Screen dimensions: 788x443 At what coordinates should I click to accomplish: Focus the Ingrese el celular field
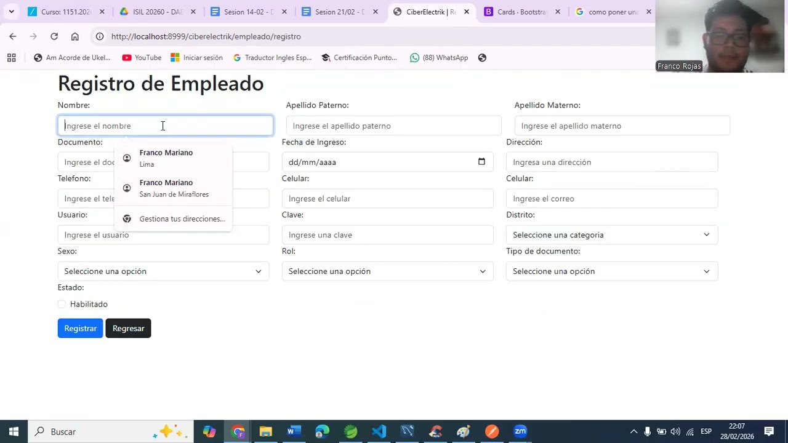coord(387,198)
